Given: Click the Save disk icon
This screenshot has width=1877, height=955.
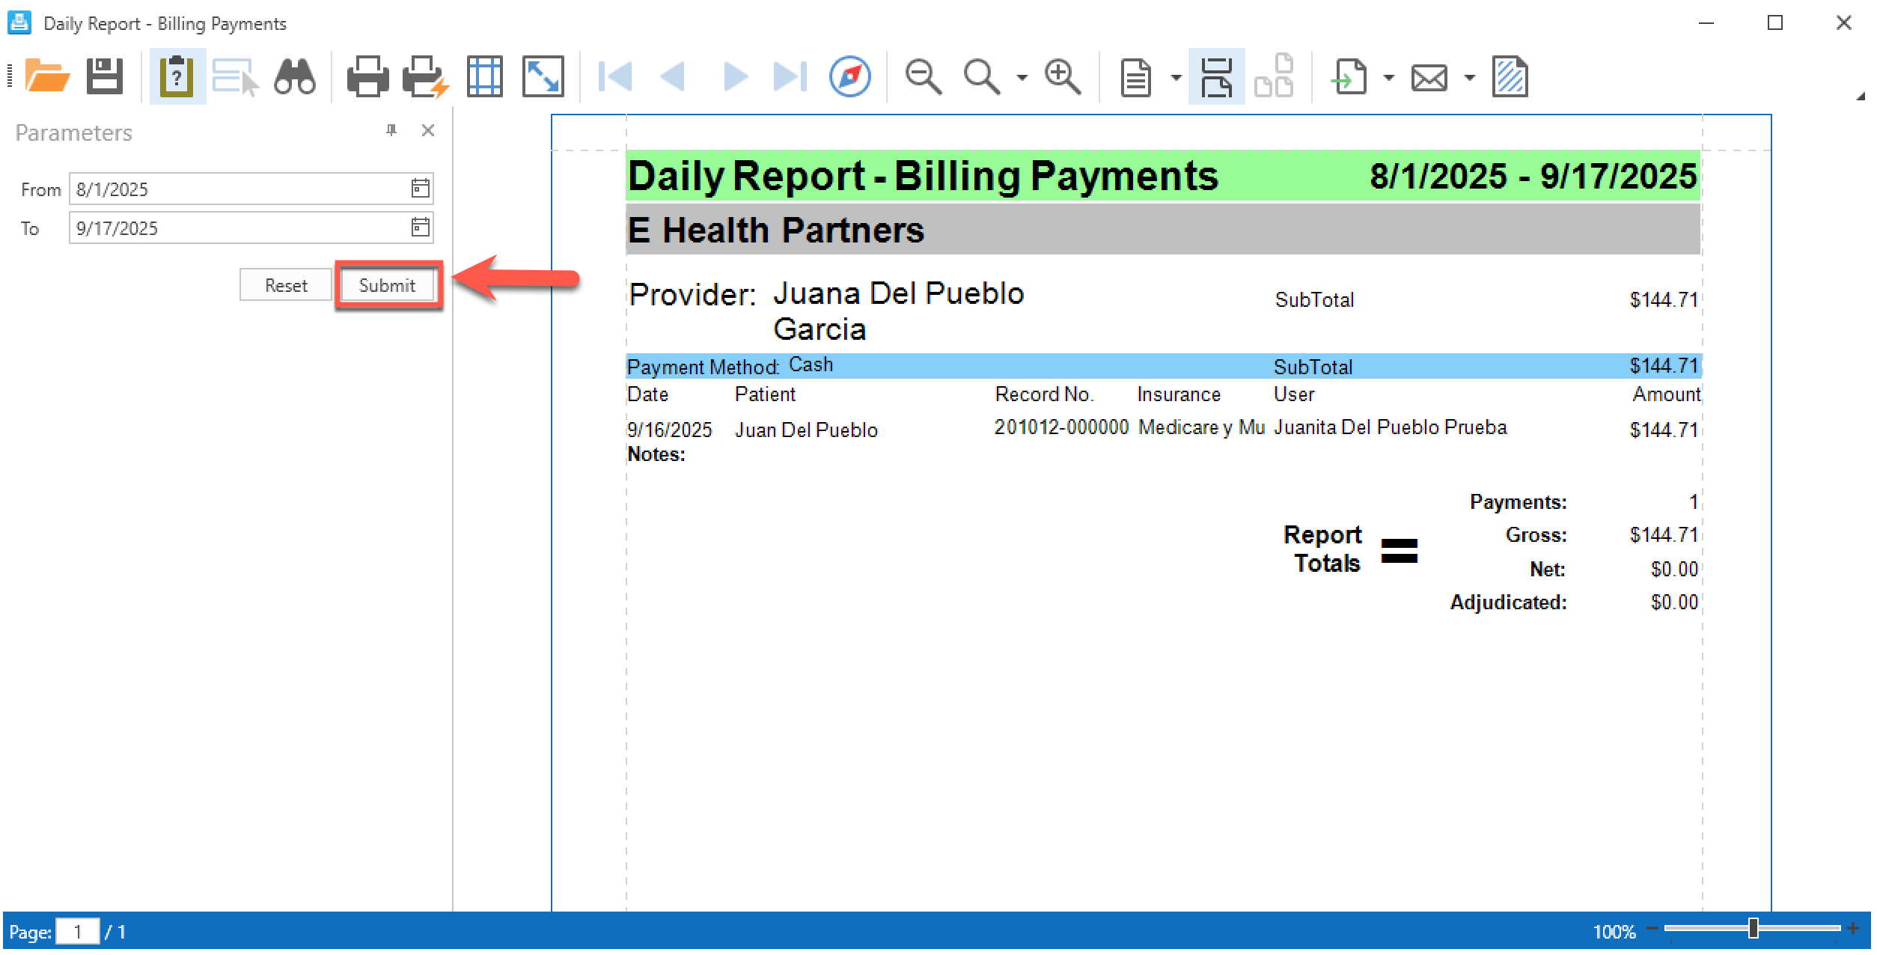Looking at the screenshot, I should click(x=104, y=76).
